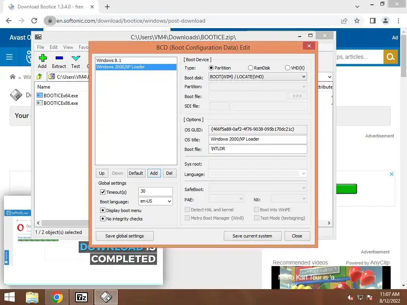Click Save current system button
407x305 pixels.
252,236
